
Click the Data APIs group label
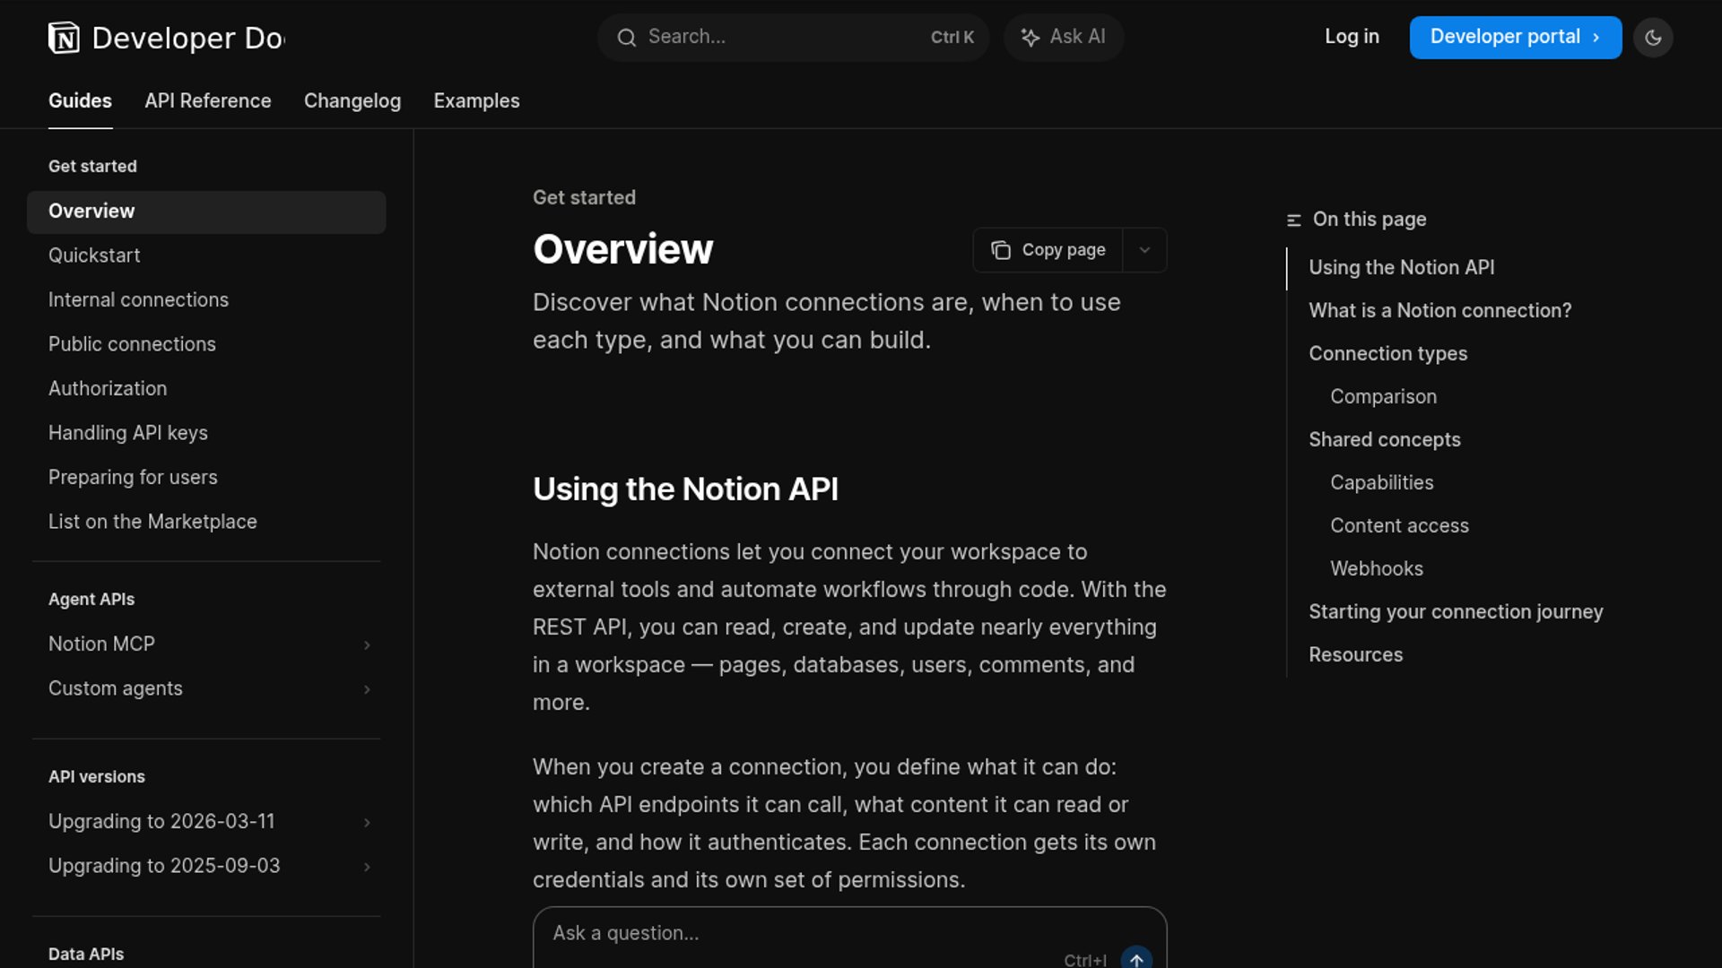click(86, 955)
